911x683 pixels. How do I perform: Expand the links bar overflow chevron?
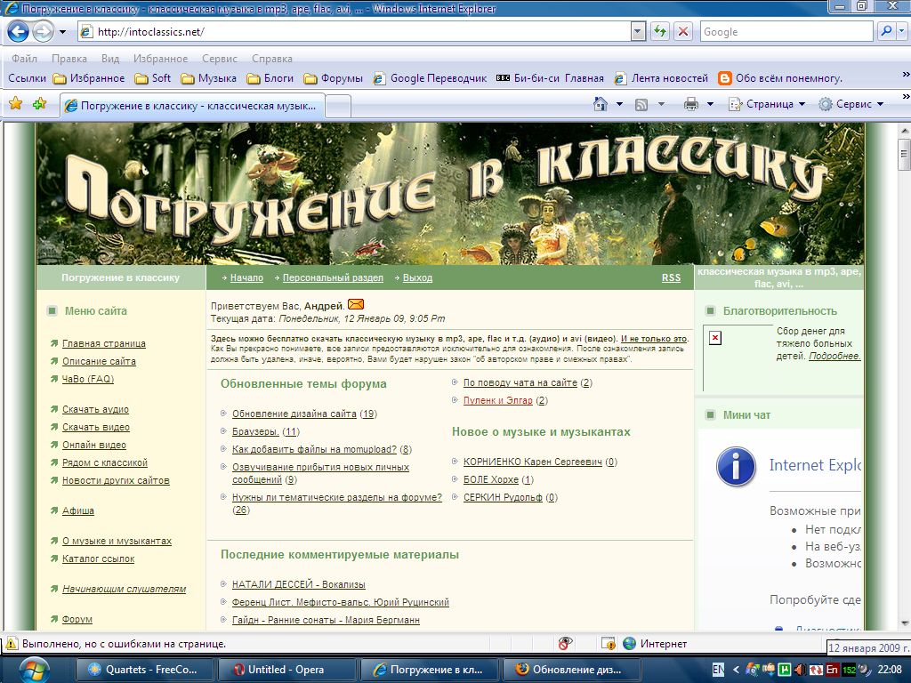pos(905,74)
